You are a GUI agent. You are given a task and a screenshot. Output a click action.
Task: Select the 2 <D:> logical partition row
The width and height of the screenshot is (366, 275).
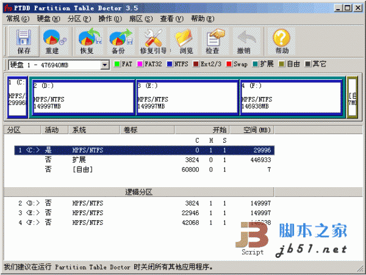click(144, 203)
